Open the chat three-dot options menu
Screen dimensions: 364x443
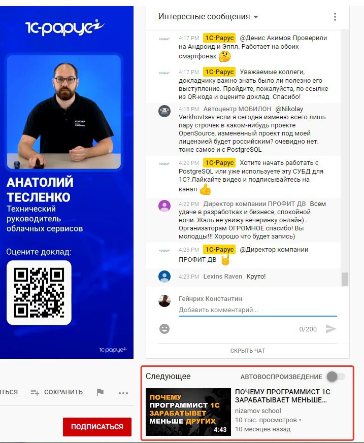click(335, 17)
